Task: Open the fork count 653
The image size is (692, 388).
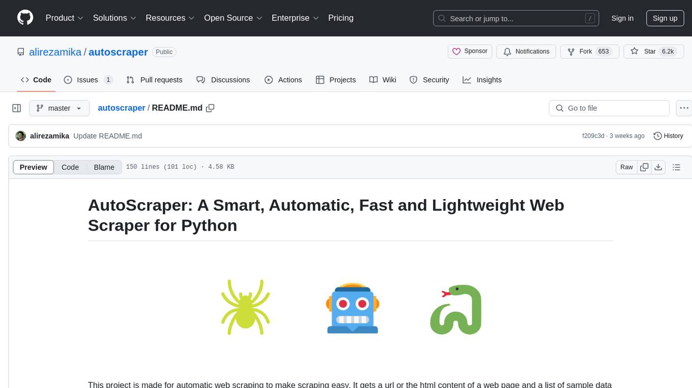Action: click(x=603, y=51)
